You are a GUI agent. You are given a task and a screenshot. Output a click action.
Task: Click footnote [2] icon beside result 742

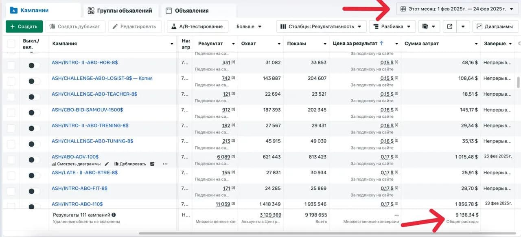233,78
